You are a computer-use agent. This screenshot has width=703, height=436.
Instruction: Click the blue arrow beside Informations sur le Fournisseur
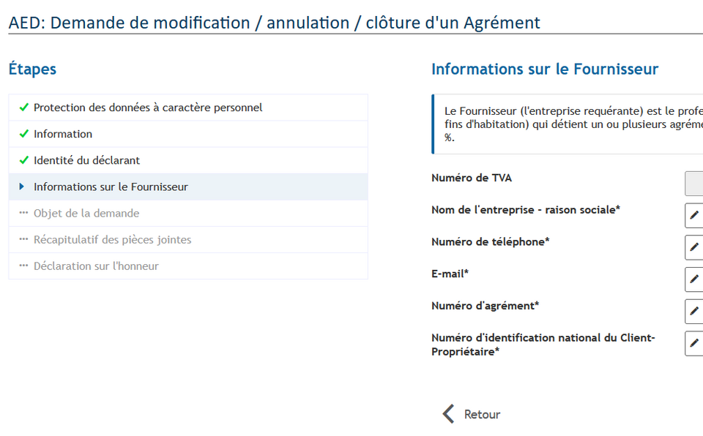coord(21,187)
